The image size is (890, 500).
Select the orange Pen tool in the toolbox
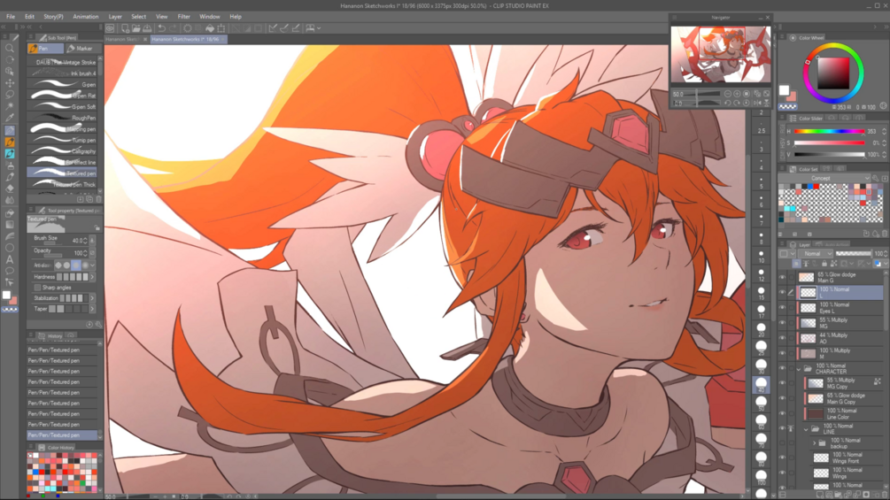[x=10, y=142]
